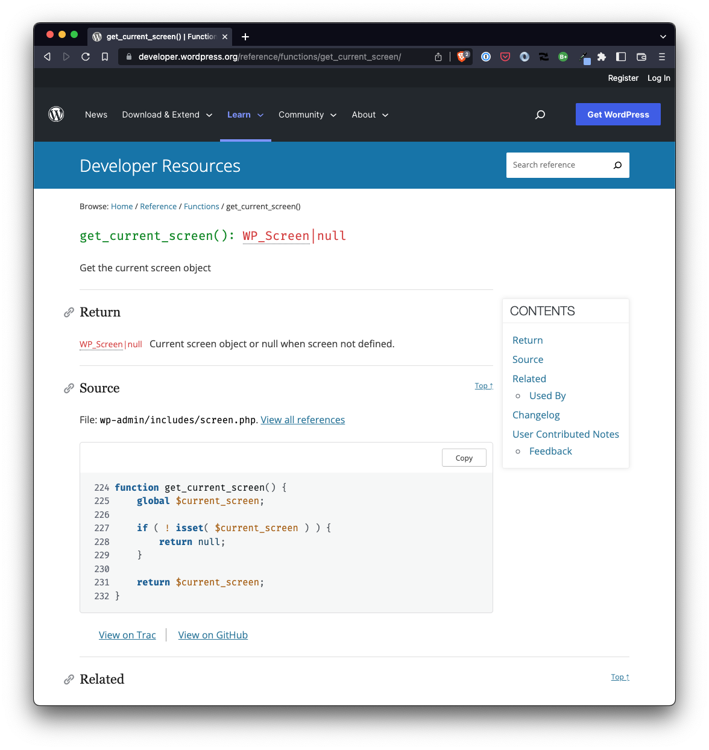Click the Brave Shields icon
The width and height of the screenshot is (709, 750).
click(x=462, y=57)
